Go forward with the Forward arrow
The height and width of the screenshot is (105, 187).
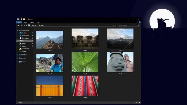tap(22, 25)
